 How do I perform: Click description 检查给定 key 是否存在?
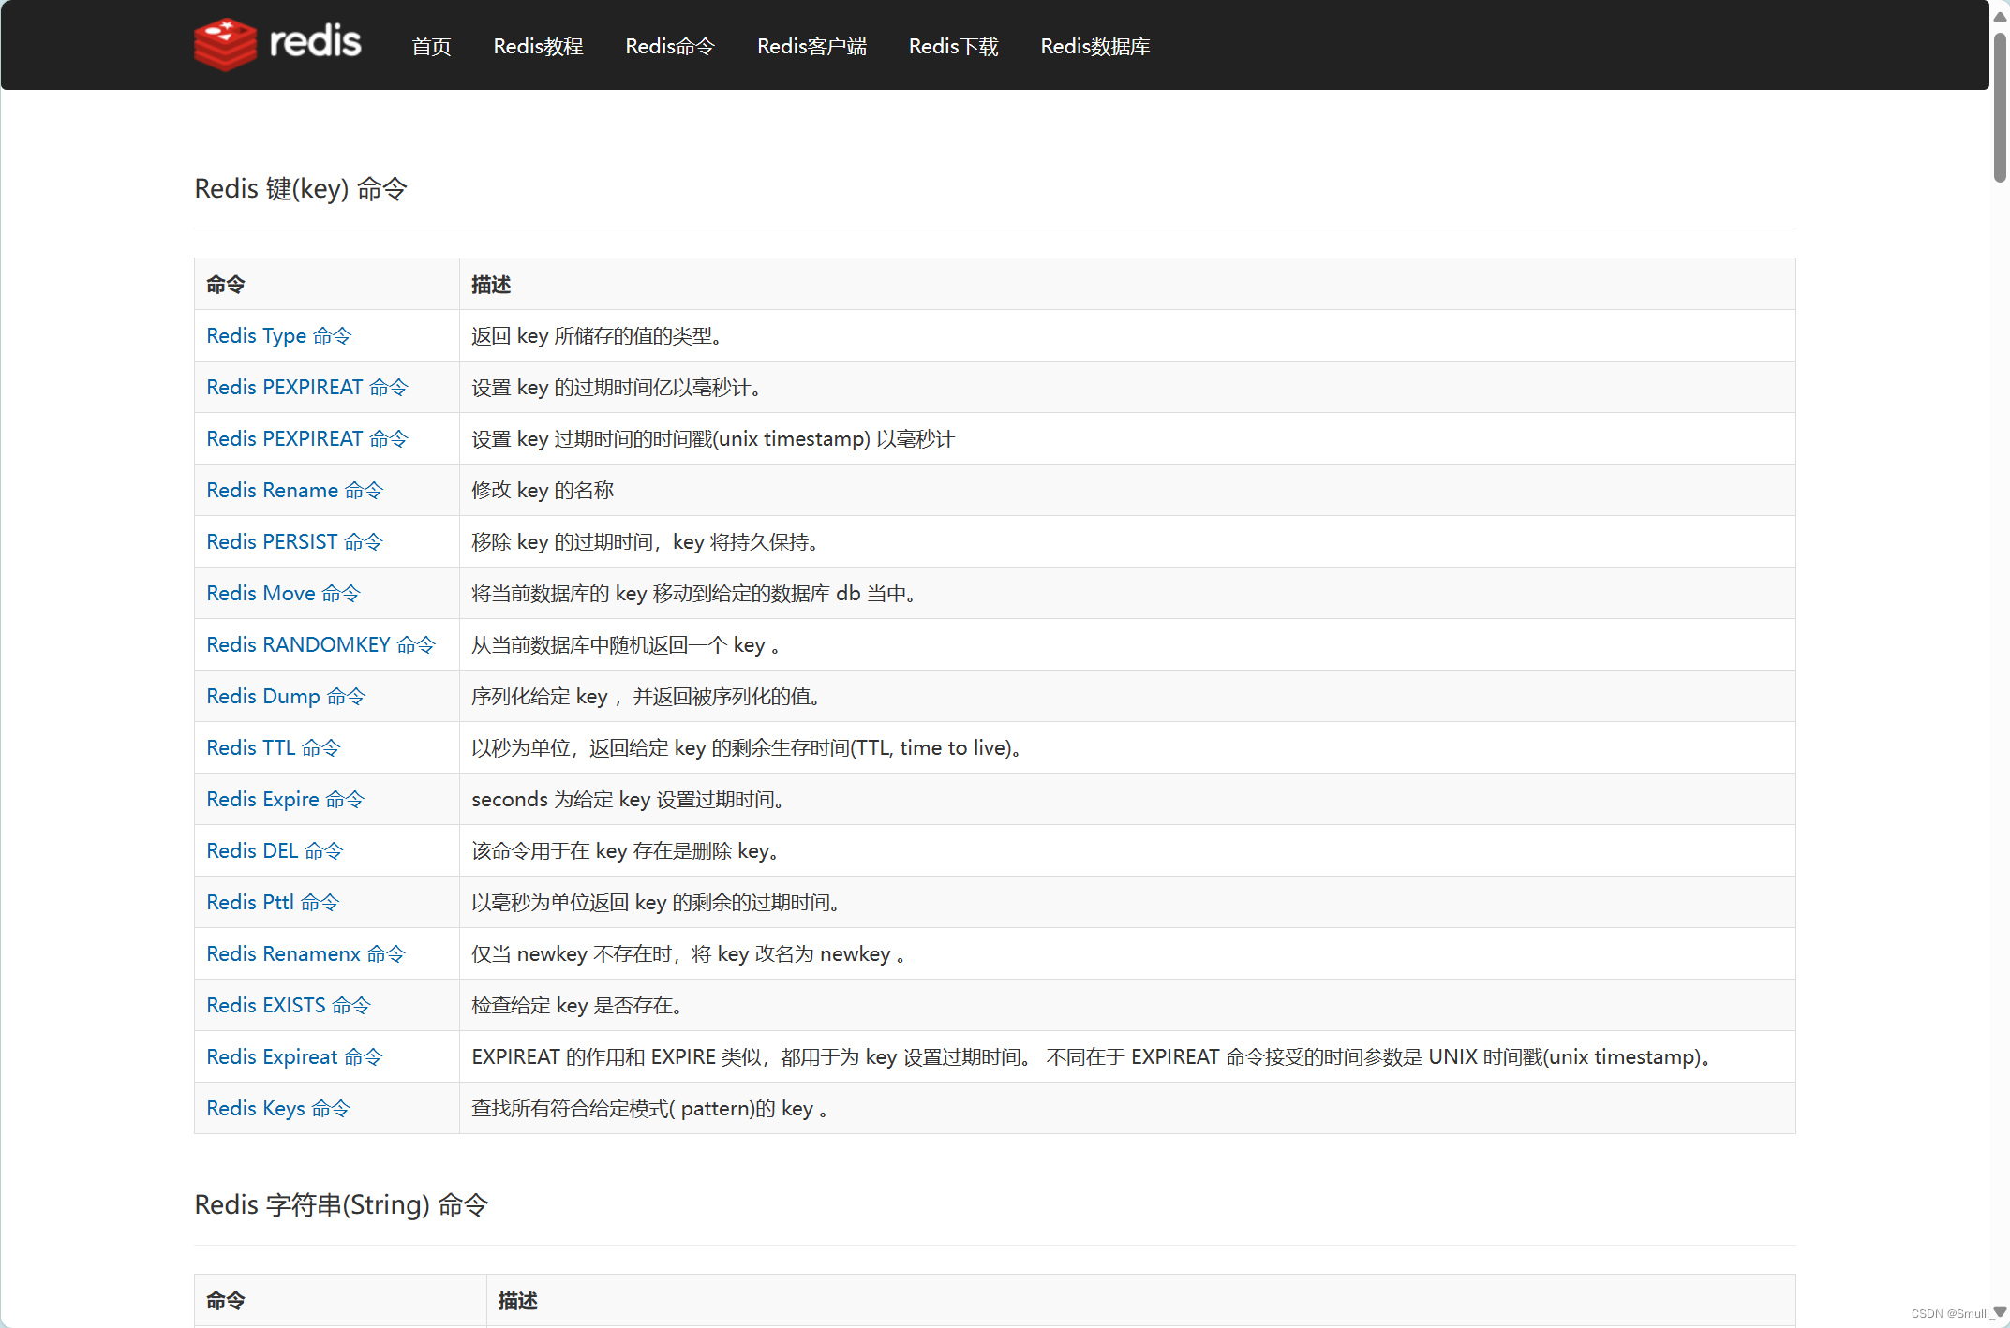578,1005
